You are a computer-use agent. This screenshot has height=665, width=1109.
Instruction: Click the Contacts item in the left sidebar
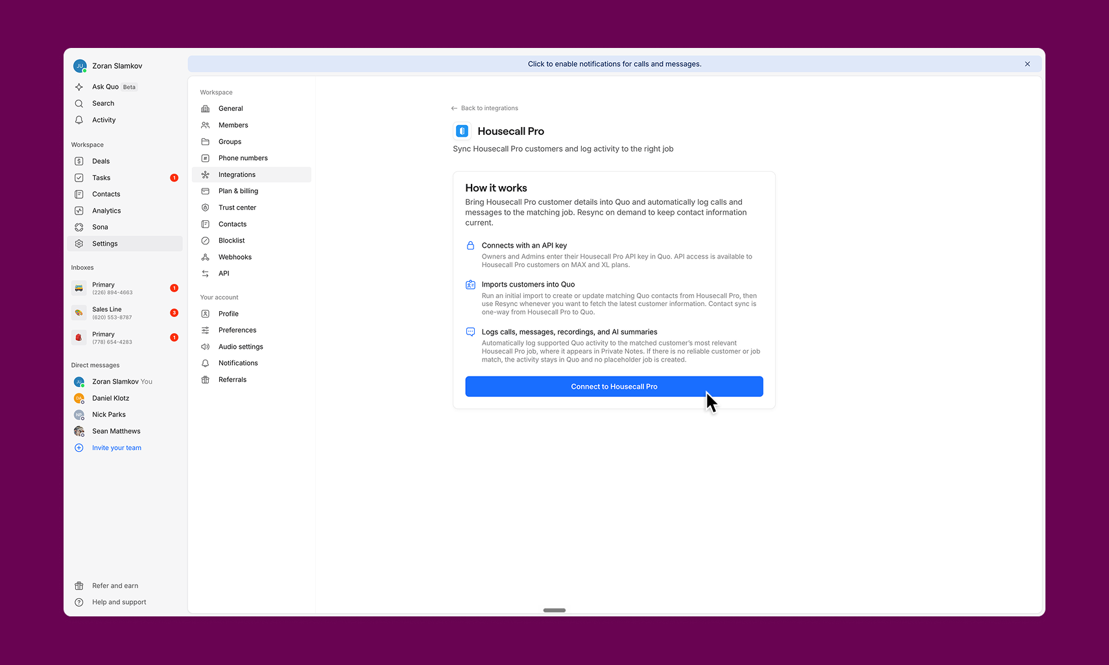tap(125, 194)
